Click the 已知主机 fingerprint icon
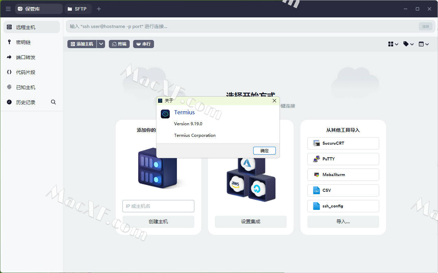Image resolution: width=438 pixels, height=273 pixels. (9, 87)
